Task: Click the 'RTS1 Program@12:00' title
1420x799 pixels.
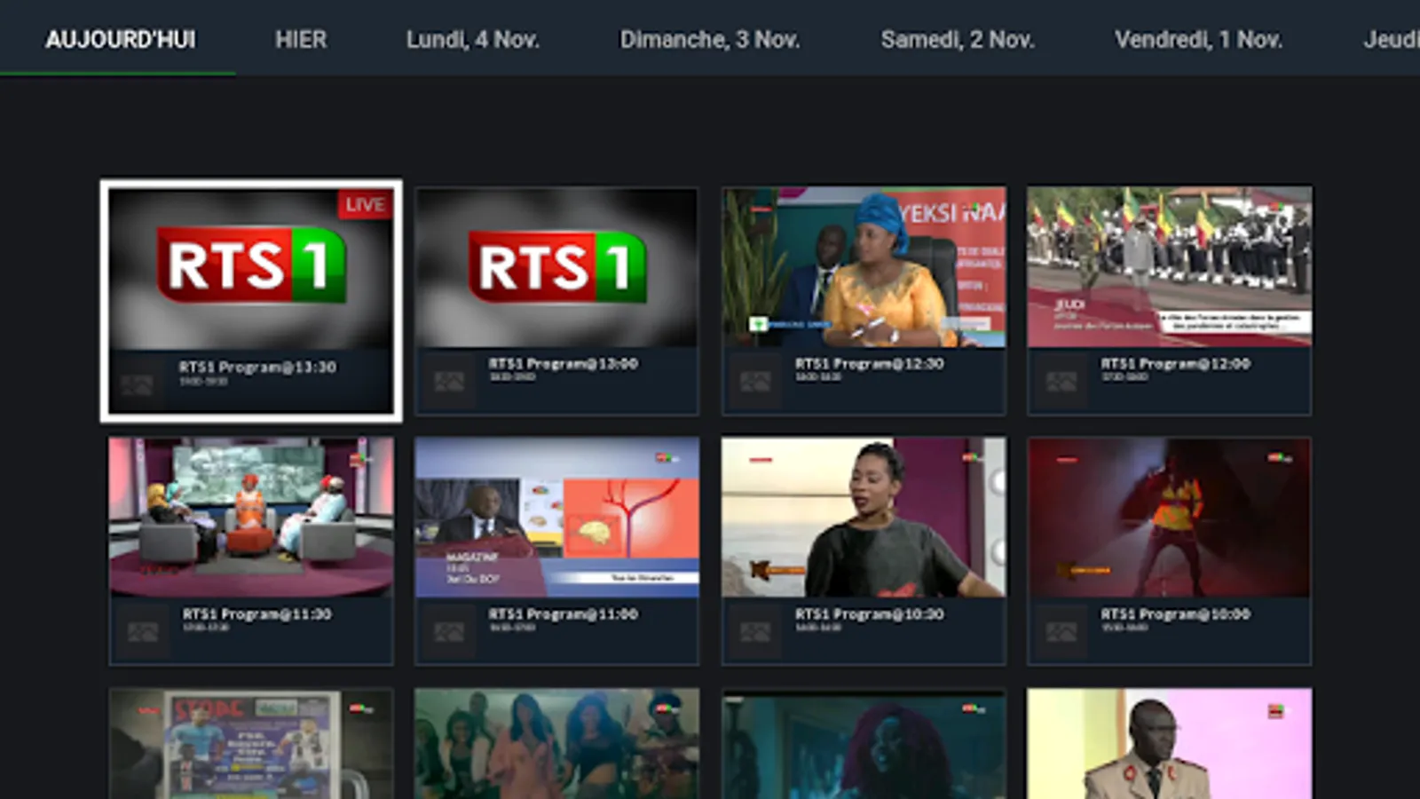Action: point(1175,363)
